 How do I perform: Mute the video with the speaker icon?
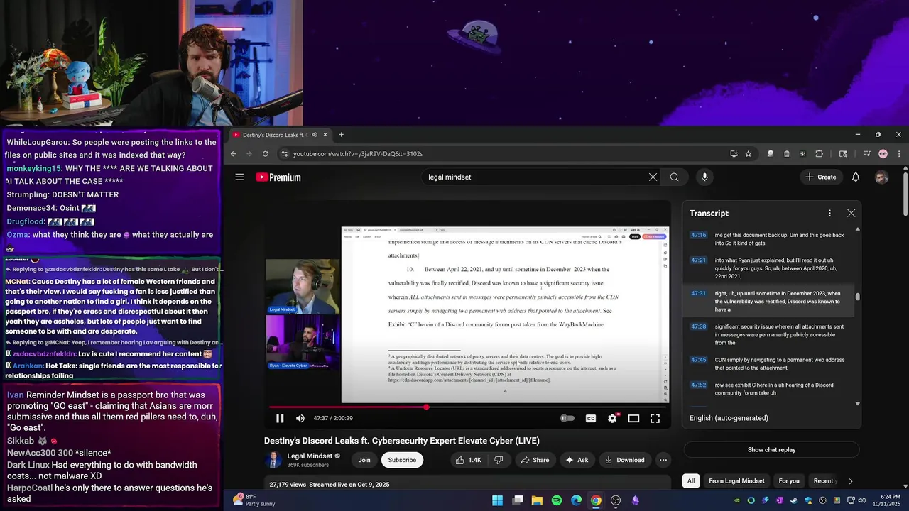tap(300, 419)
